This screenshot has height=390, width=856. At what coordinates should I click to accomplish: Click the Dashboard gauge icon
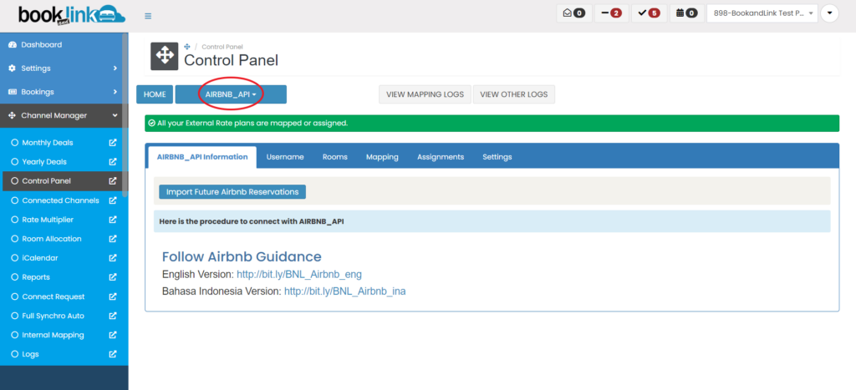click(x=12, y=45)
